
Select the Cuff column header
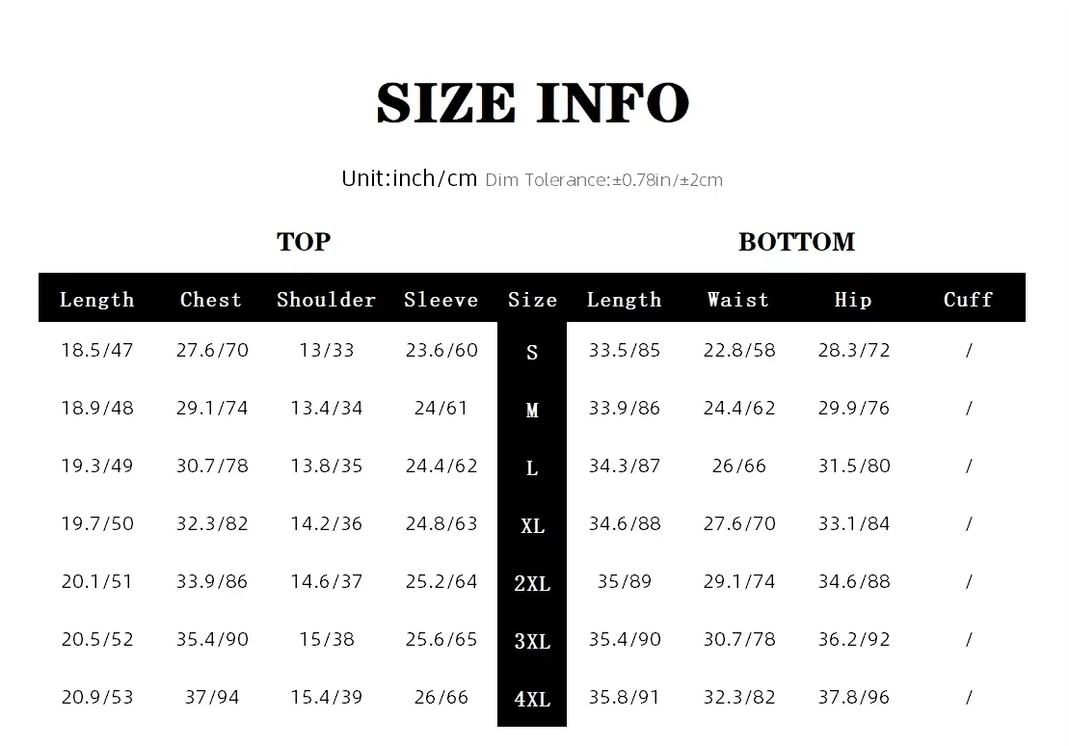point(968,300)
